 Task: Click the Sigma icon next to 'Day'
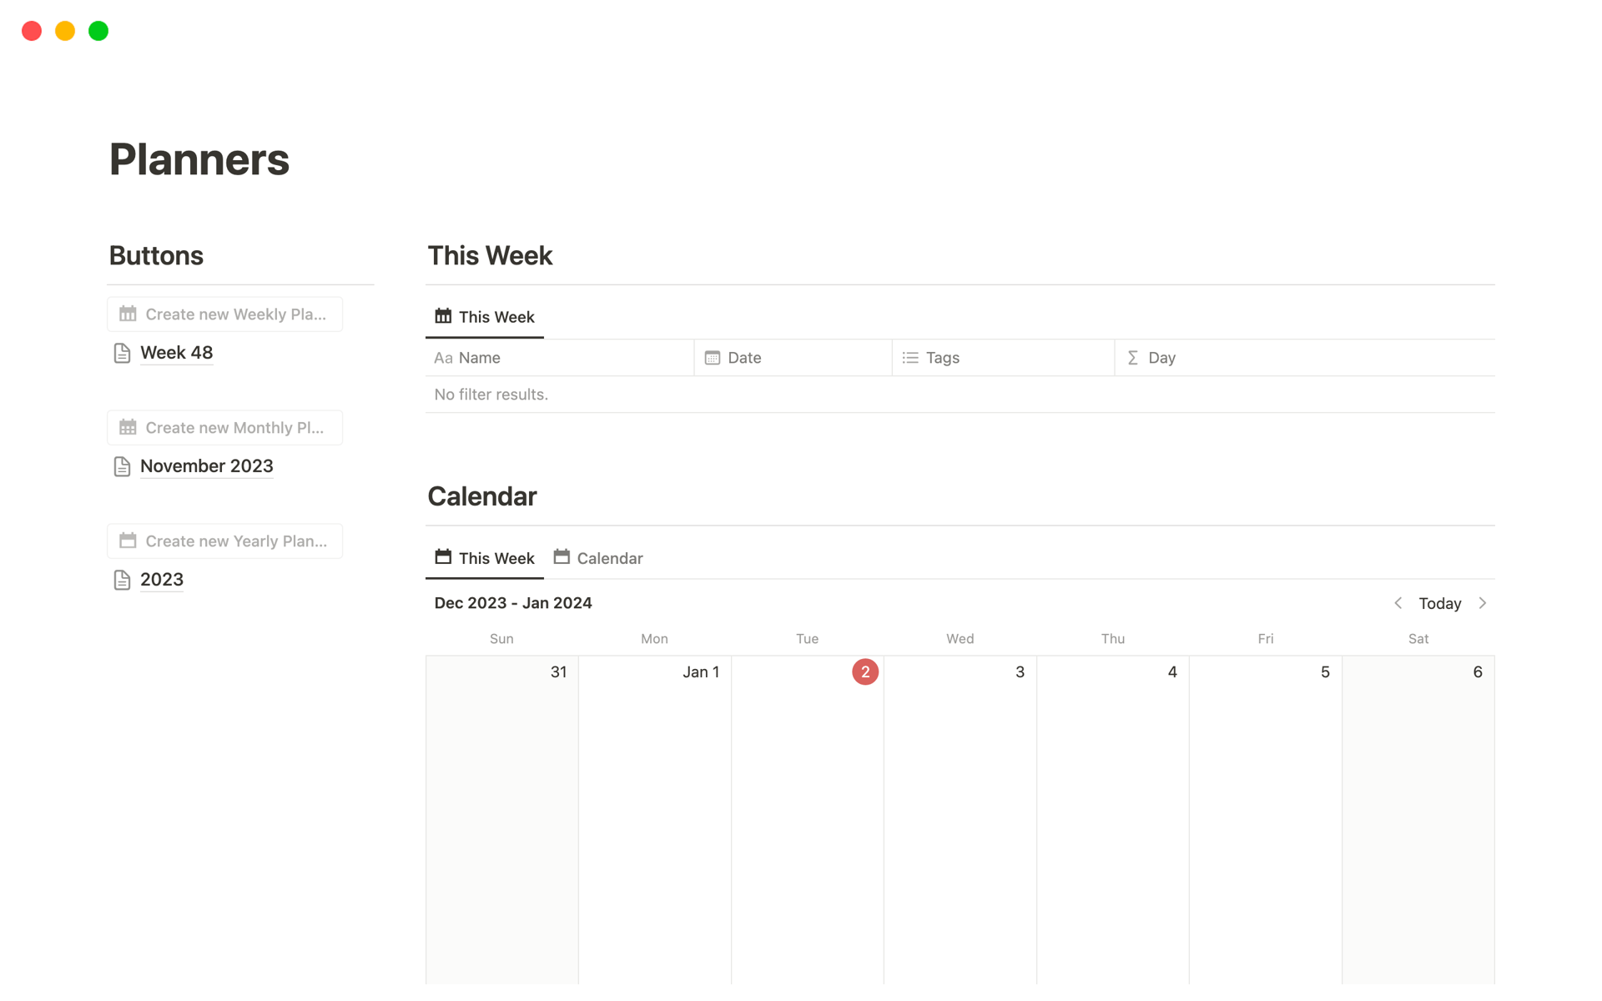[x=1132, y=358]
